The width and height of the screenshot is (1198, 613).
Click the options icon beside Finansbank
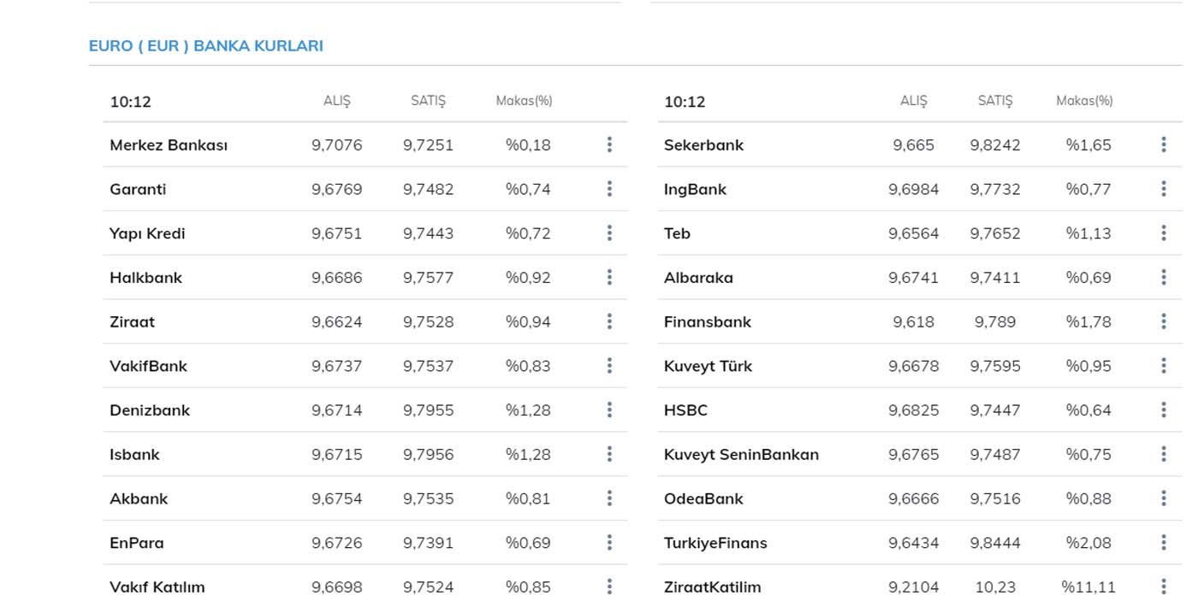(x=1164, y=321)
